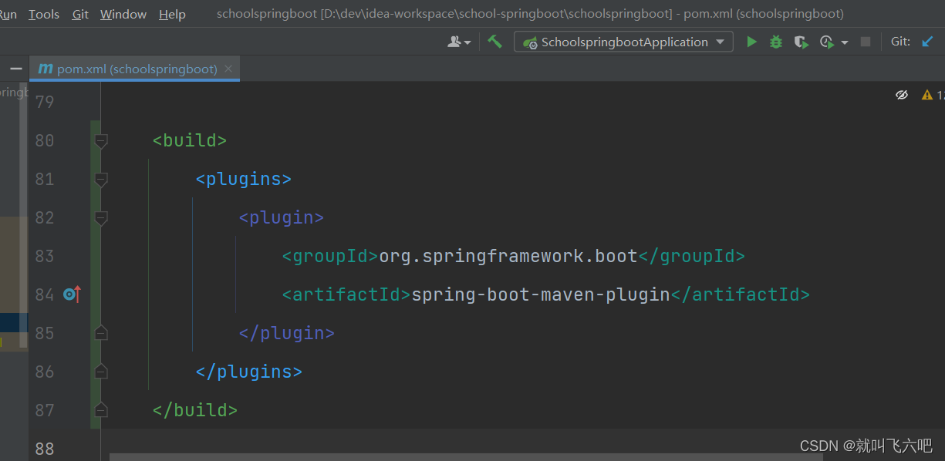Build the project with the hammer icon
The height and width of the screenshot is (461, 945).
tap(494, 42)
